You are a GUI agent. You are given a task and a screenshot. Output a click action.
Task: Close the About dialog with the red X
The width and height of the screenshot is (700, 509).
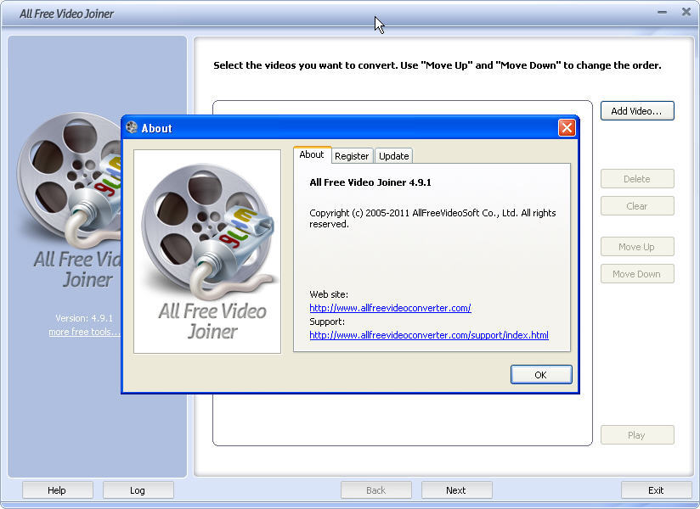click(567, 127)
